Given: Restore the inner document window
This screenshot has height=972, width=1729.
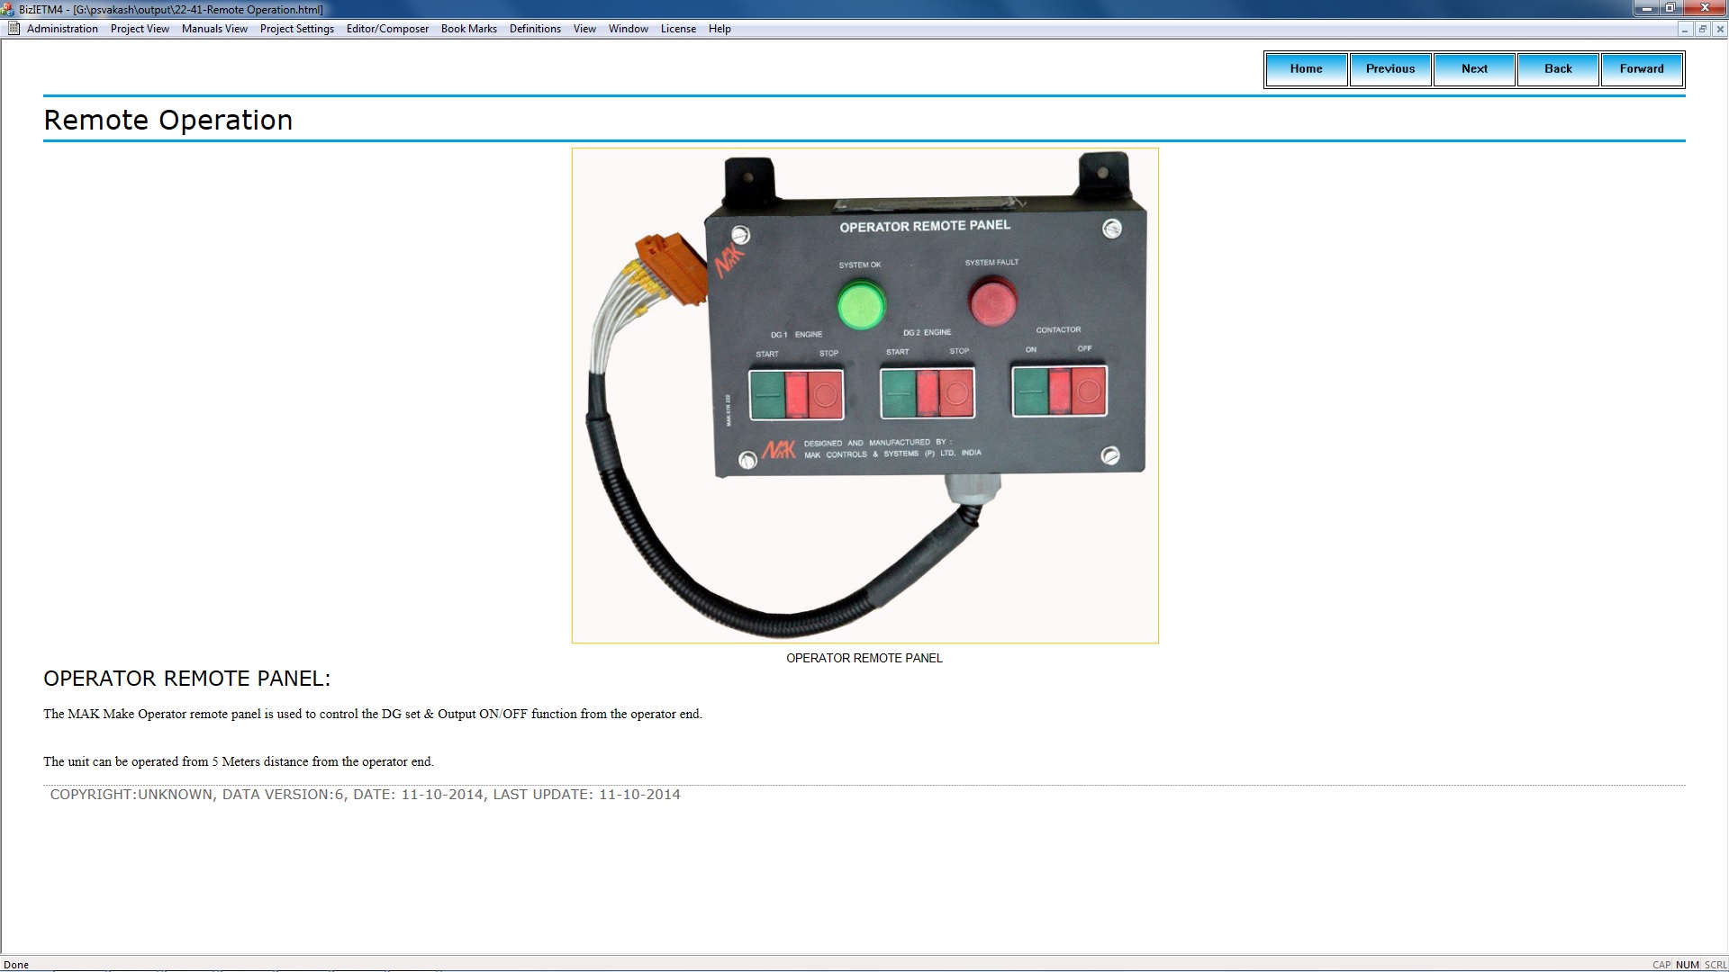Looking at the screenshot, I should [1702, 29].
